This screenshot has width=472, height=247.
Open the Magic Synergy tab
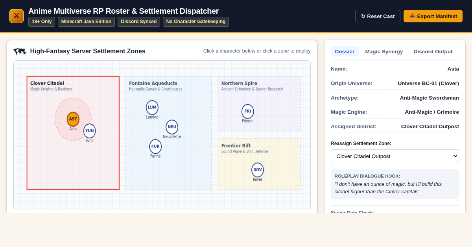pos(384,51)
